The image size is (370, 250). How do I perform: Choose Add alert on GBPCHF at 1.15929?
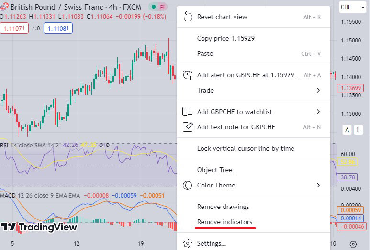253,75
